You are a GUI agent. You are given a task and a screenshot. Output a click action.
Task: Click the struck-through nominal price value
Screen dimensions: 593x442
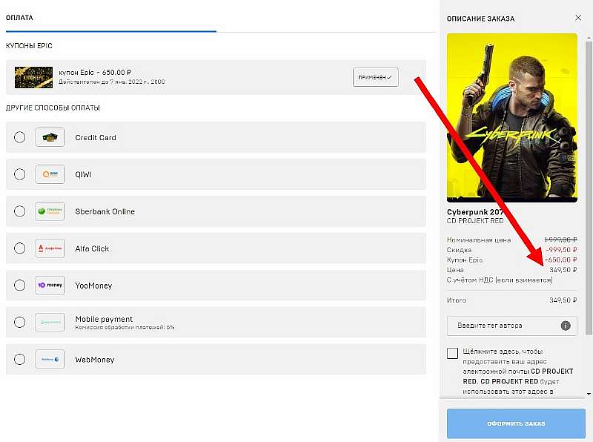pyautogui.click(x=560, y=240)
